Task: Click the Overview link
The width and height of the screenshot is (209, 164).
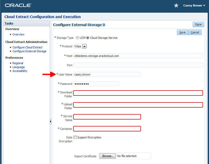Action: pos(18,34)
